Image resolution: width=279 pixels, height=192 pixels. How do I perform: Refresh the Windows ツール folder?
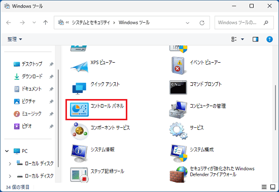click(202, 23)
